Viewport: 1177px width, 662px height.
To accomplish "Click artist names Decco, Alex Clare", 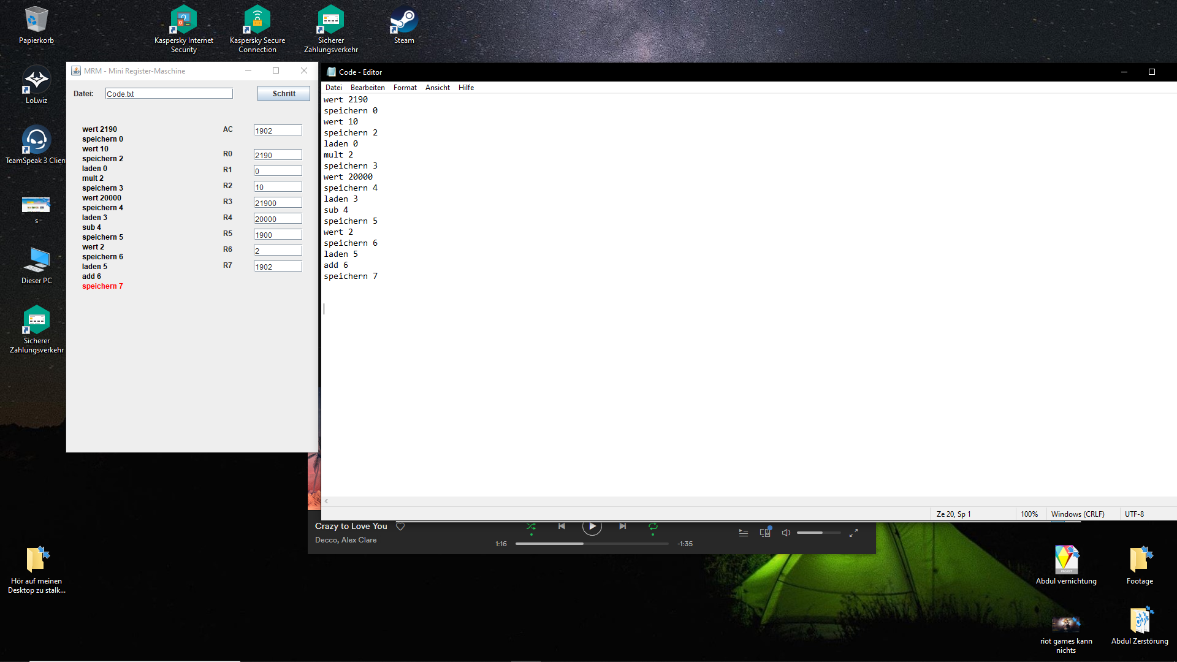I will [x=346, y=540].
